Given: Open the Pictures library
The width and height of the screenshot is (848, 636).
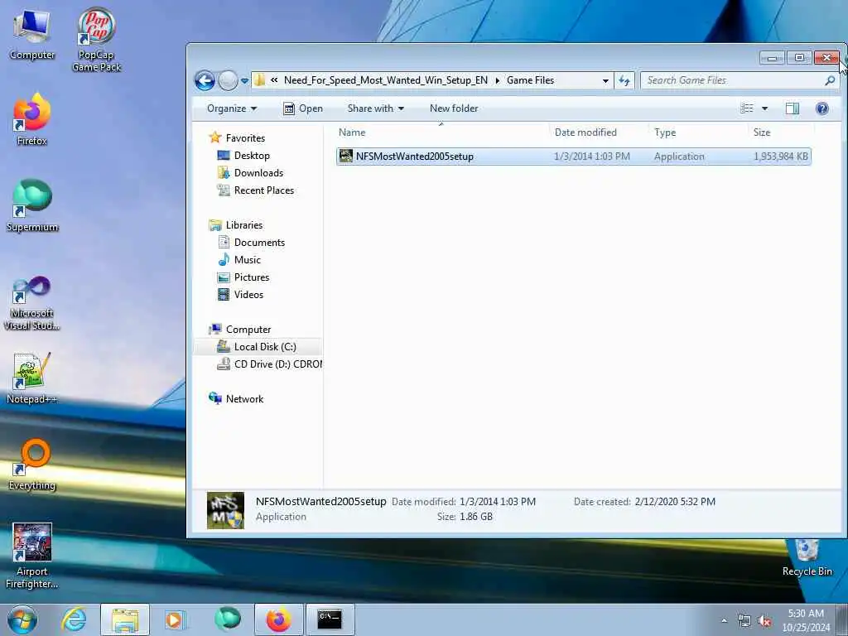Looking at the screenshot, I should 252,277.
